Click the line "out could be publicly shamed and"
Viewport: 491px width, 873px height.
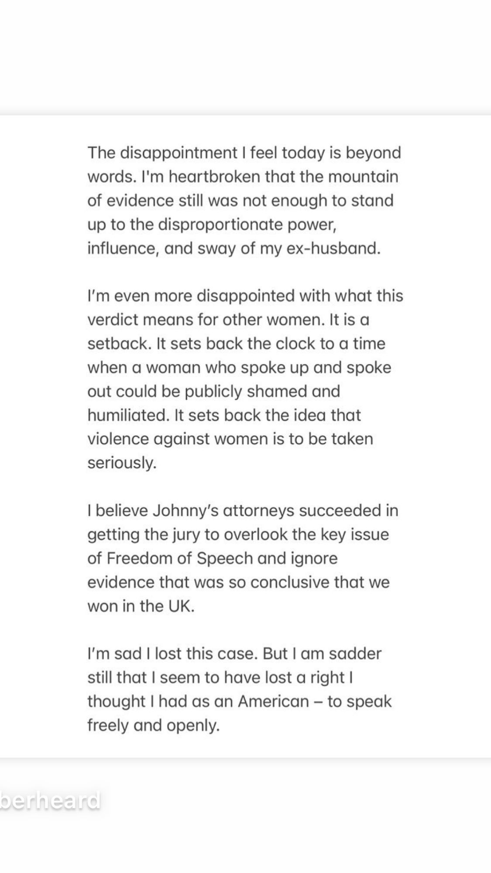[213, 391]
